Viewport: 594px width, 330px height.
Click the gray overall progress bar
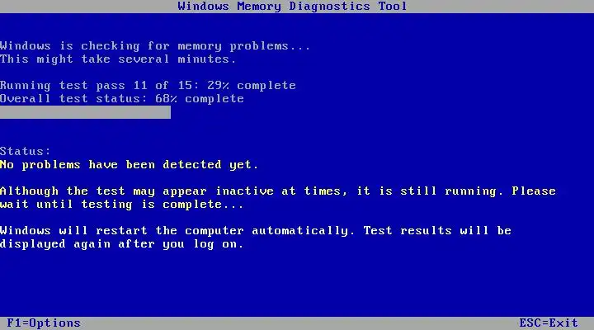(x=85, y=112)
